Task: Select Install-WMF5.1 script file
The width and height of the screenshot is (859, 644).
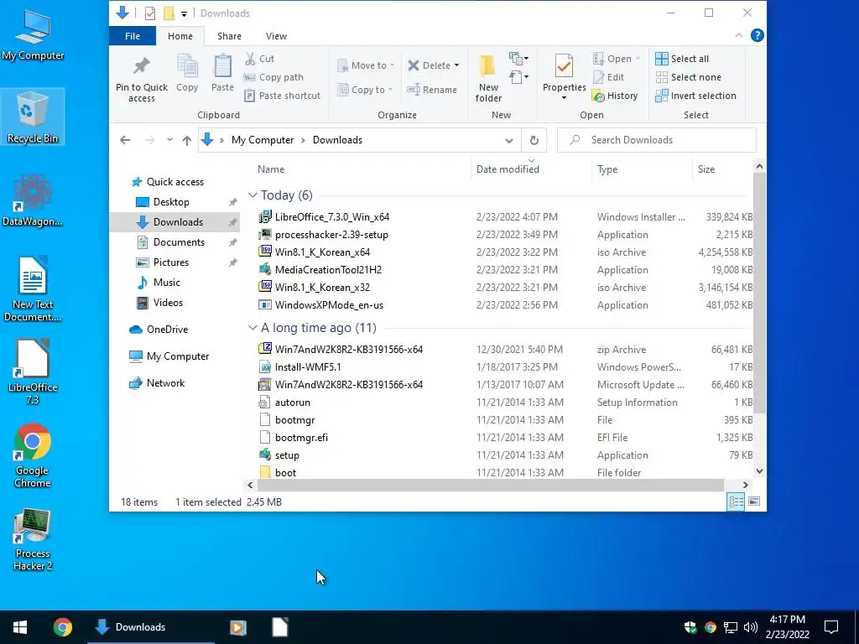Action: click(308, 367)
